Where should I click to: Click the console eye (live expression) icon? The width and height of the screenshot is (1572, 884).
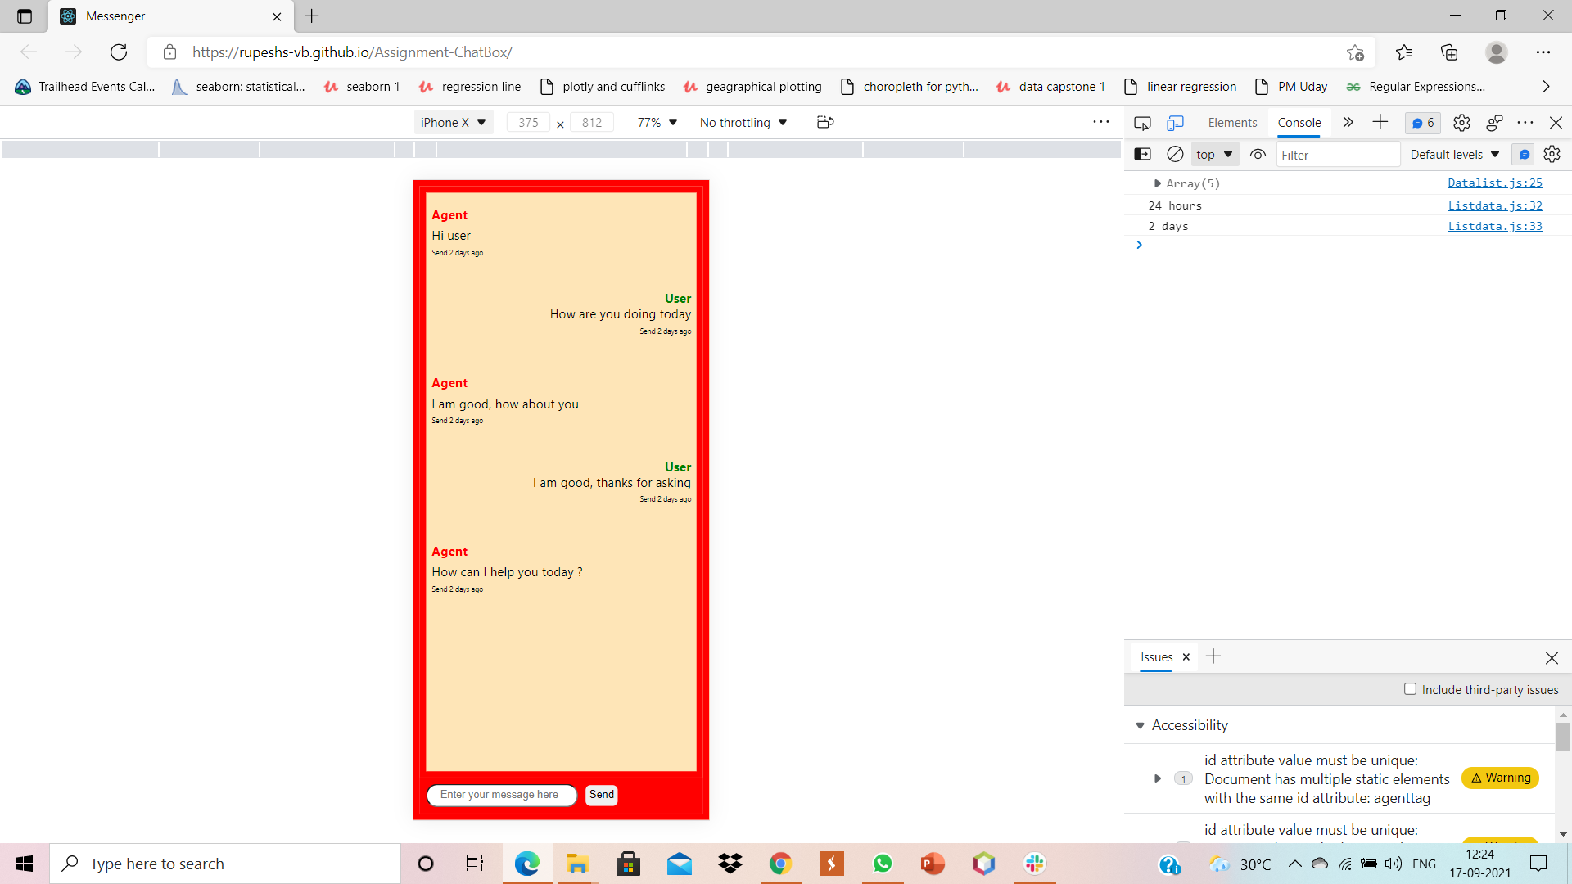[1258, 154]
